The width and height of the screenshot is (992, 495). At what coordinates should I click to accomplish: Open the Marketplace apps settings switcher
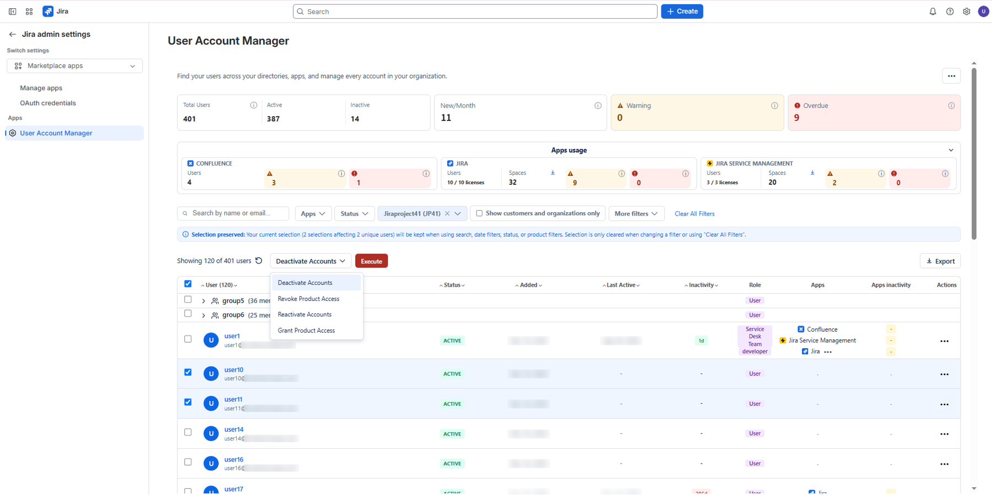[x=74, y=66]
